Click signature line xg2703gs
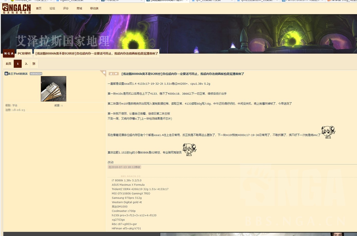This screenshot has width=357, height=236. pyautogui.click(x=118, y=220)
